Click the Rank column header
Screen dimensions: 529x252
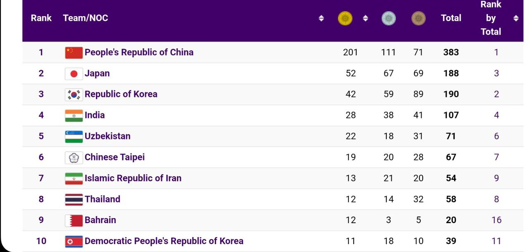point(41,18)
